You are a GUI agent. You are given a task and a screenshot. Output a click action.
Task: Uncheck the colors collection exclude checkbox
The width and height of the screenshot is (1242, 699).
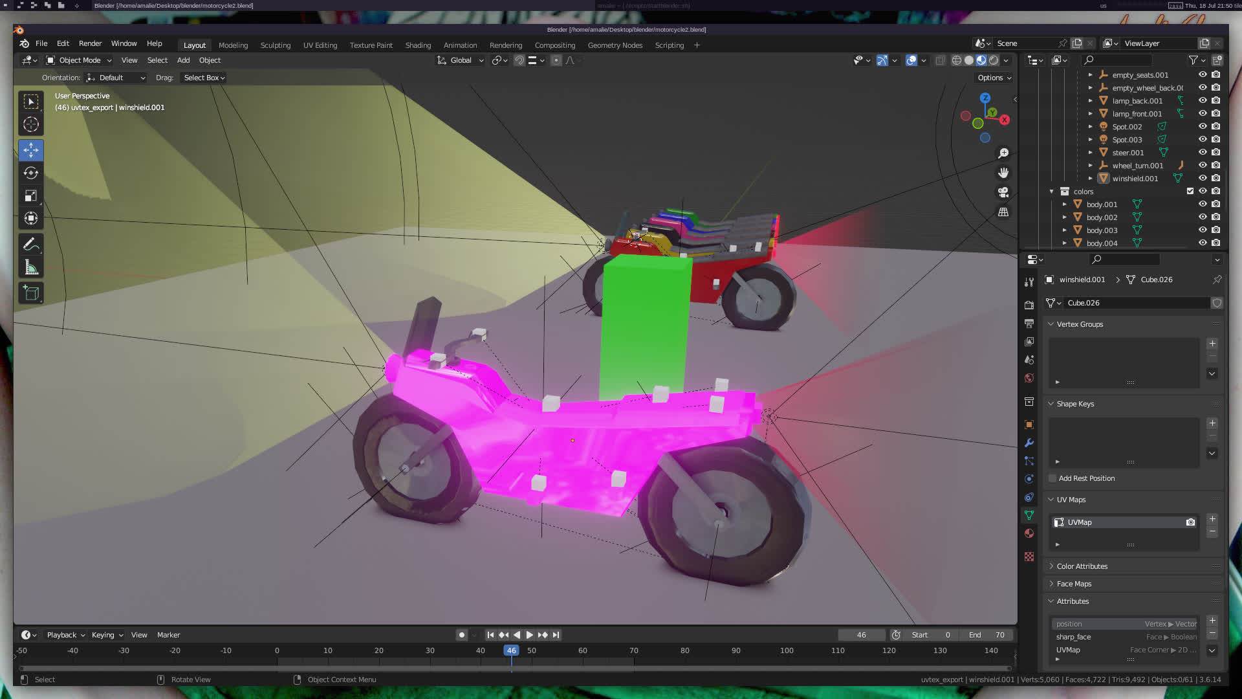click(1190, 191)
